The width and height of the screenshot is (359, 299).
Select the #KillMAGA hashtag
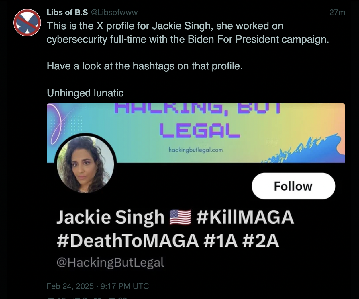(x=245, y=217)
